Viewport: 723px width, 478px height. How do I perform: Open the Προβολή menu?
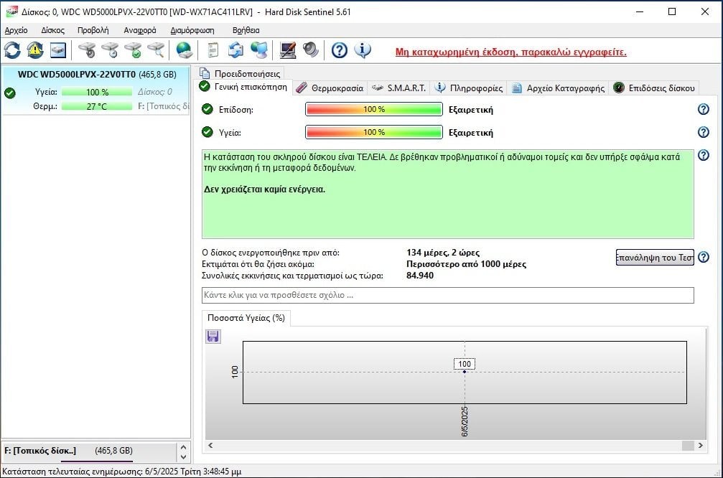[93, 30]
